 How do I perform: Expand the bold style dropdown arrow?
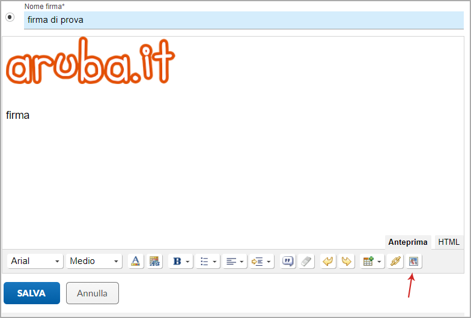(x=187, y=262)
